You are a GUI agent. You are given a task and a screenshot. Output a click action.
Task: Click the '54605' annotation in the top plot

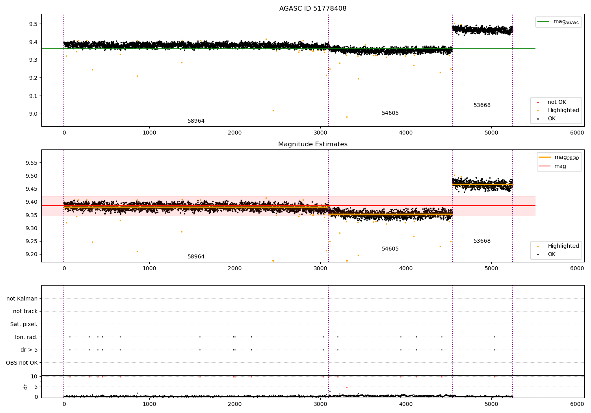coord(390,113)
